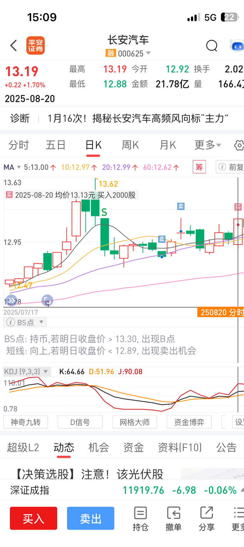Switch to the 分时 tab
The image size is (244, 547).
(19, 145)
